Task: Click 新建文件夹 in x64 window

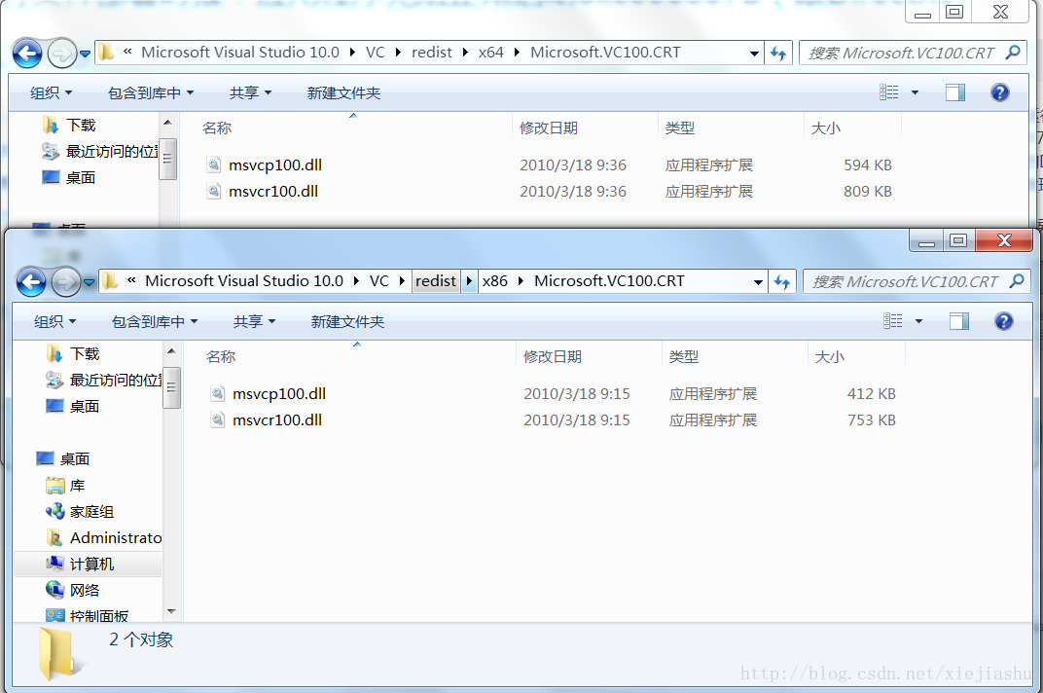Action: click(x=343, y=93)
